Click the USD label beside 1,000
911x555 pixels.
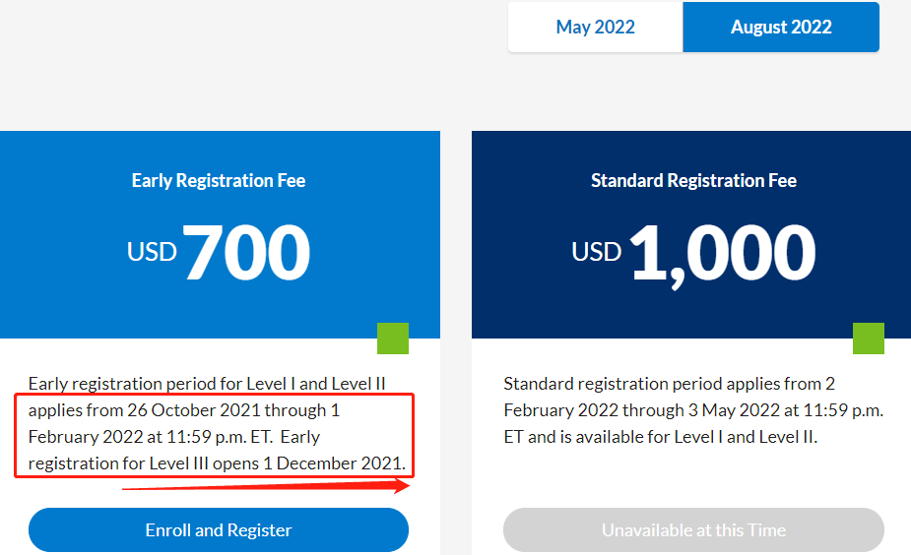(597, 252)
